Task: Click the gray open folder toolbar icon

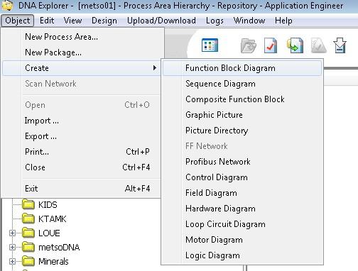Action: click(248, 45)
